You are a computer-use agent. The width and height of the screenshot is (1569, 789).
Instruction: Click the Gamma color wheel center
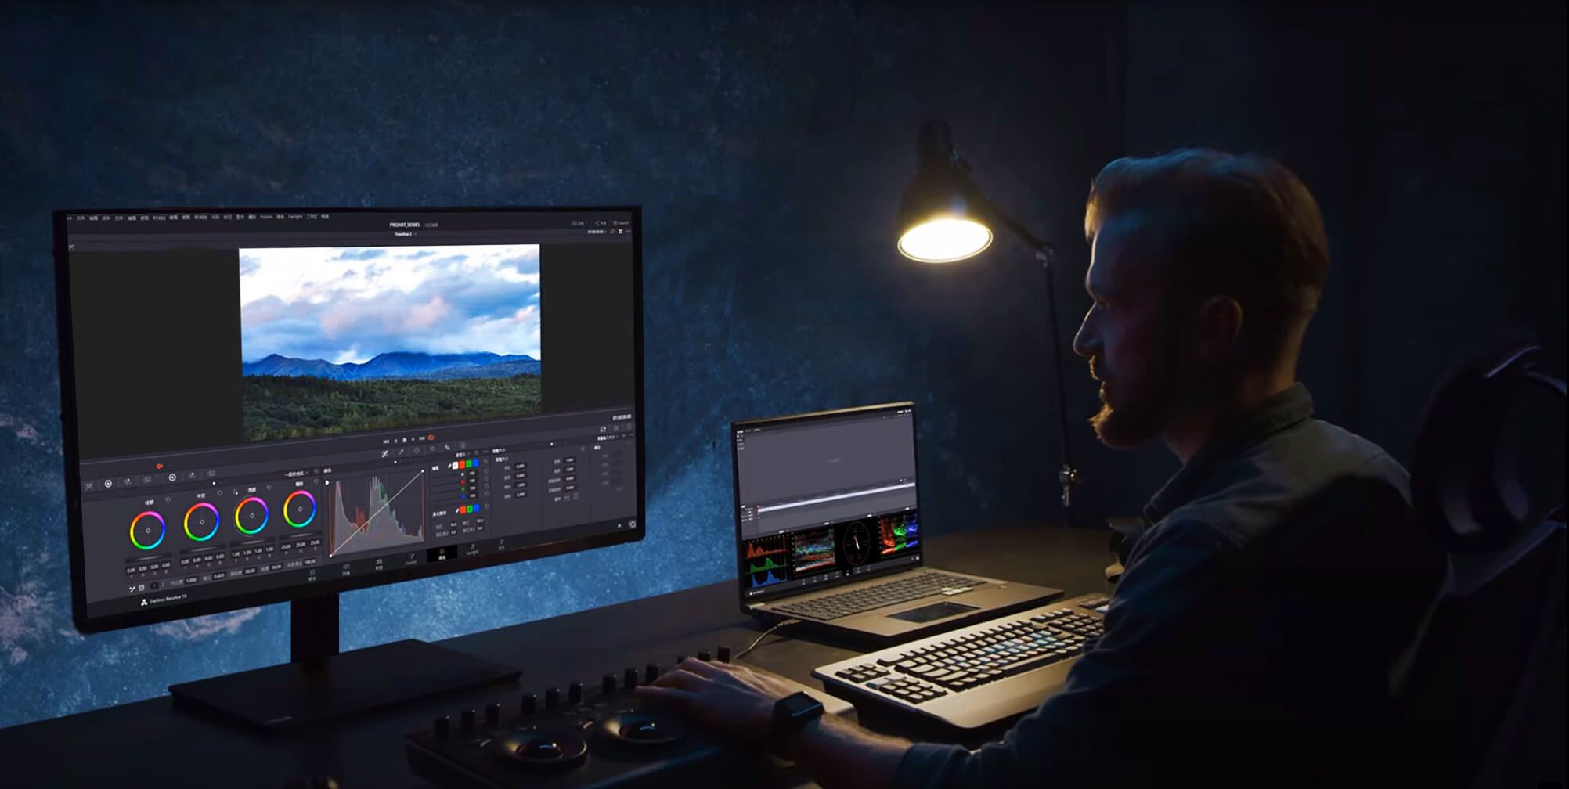[x=201, y=522]
